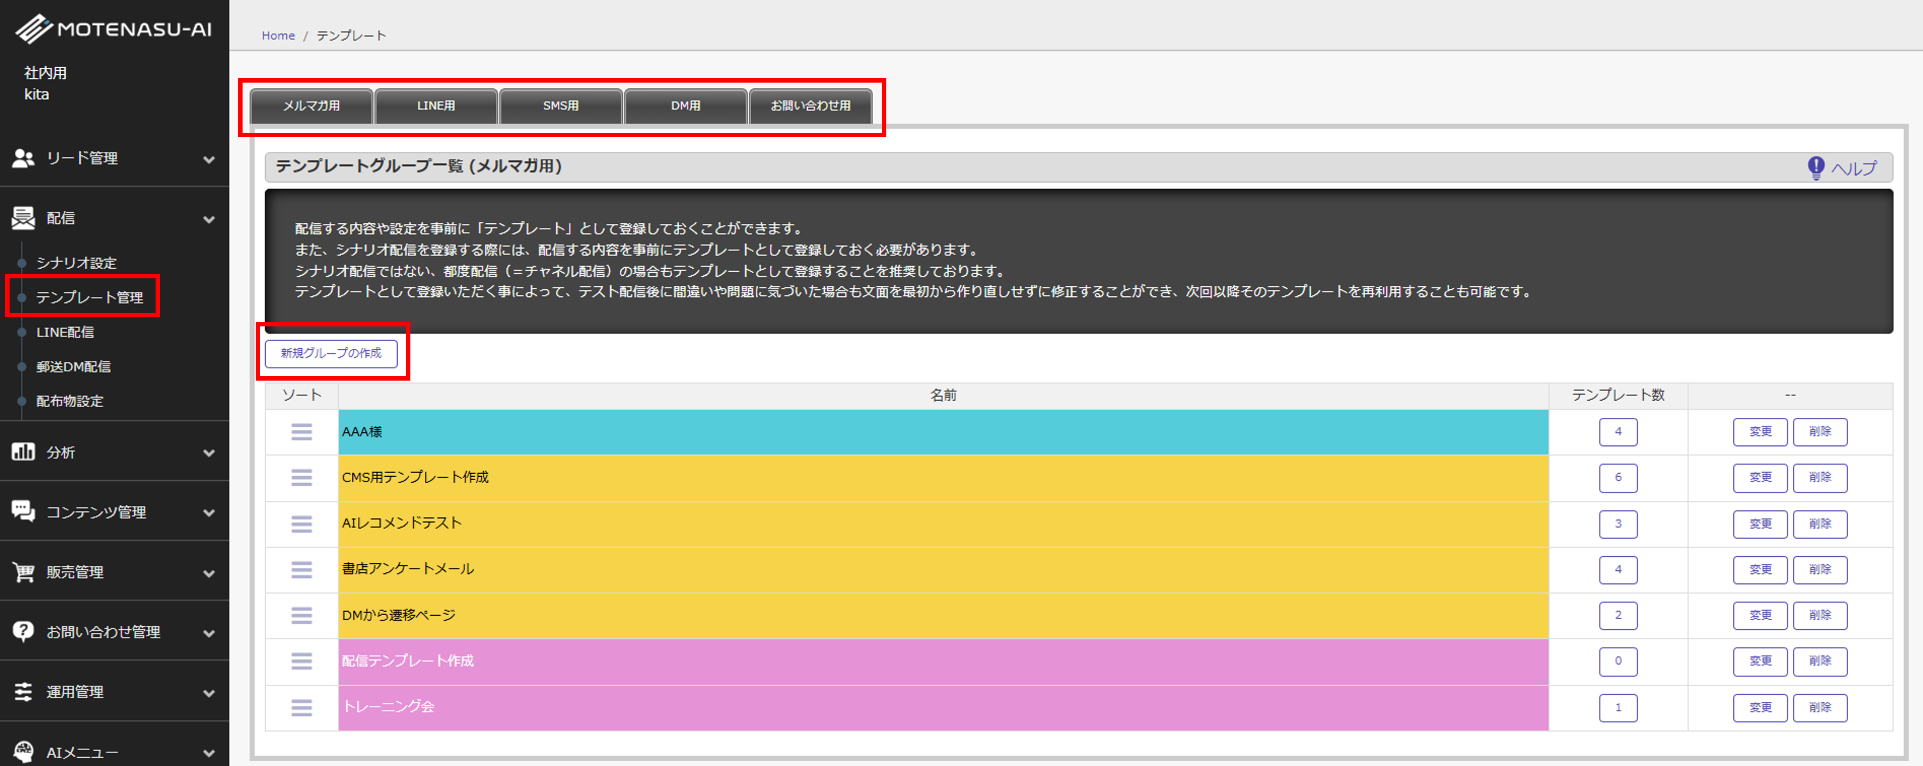The image size is (1923, 766).
Task: Click the リード管理 people icon
Action: tap(23, 158)
